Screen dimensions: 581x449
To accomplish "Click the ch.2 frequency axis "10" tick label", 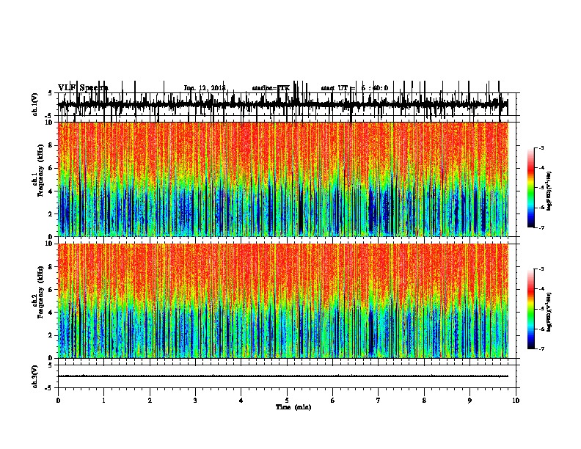I will coord(50,244).
